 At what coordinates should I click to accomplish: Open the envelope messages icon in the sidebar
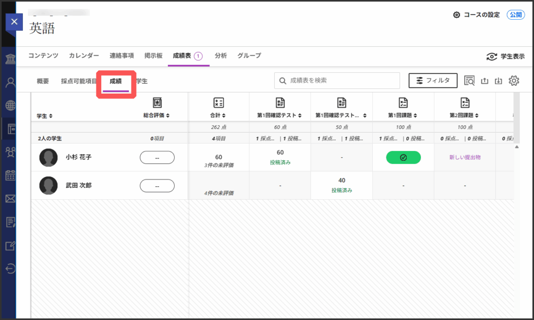[x=10, y=199]
